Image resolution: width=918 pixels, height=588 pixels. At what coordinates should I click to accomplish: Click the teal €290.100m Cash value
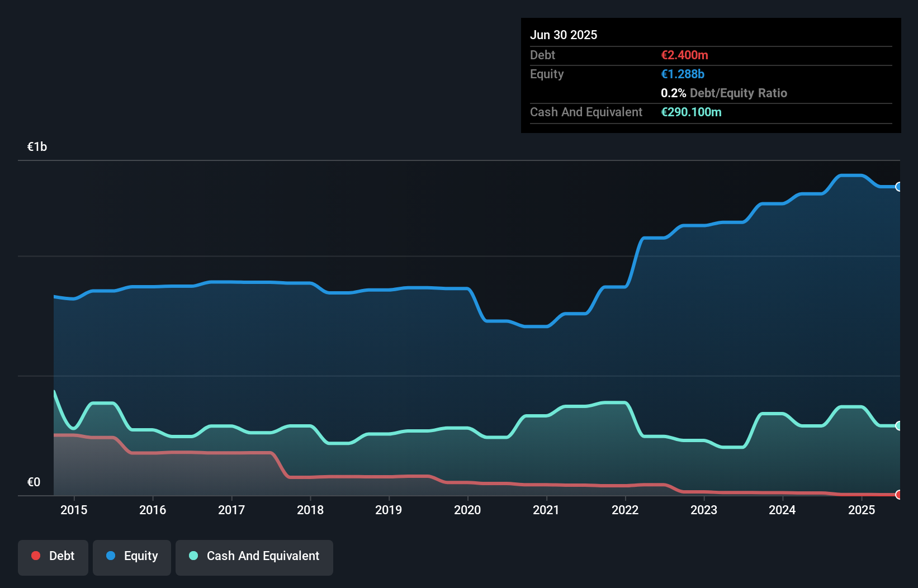(692, 112)
